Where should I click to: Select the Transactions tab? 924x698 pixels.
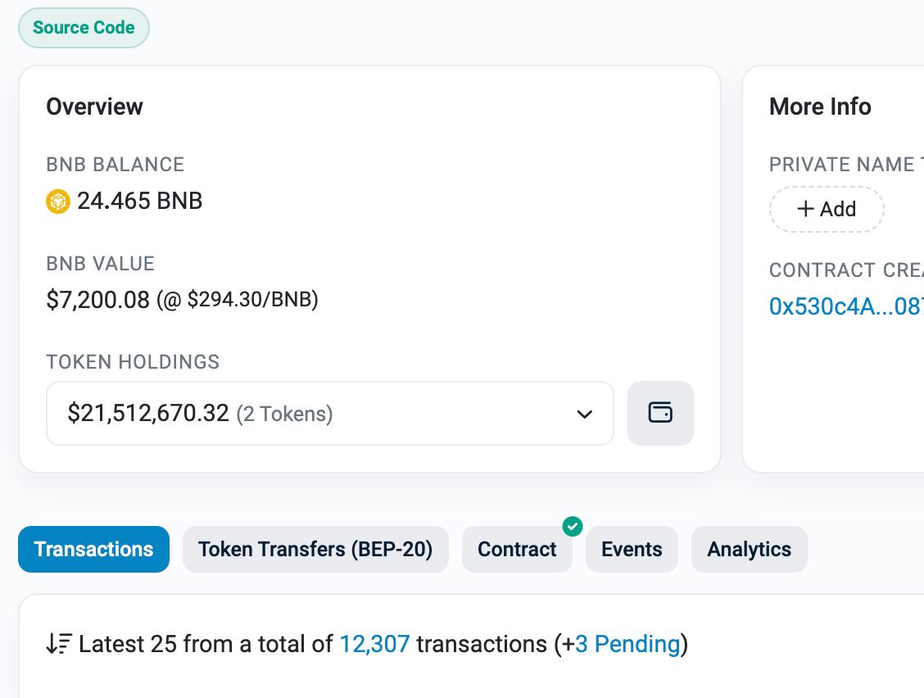pyautogui.click(x=93, y=549)
